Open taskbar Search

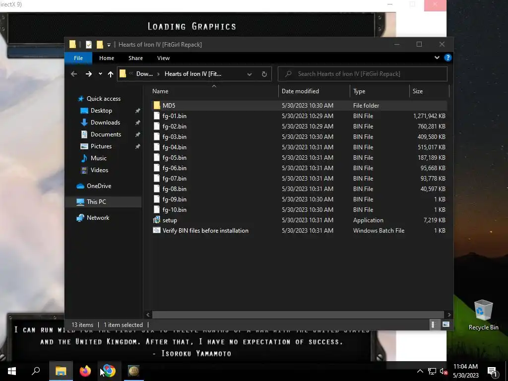coord(36,371)
